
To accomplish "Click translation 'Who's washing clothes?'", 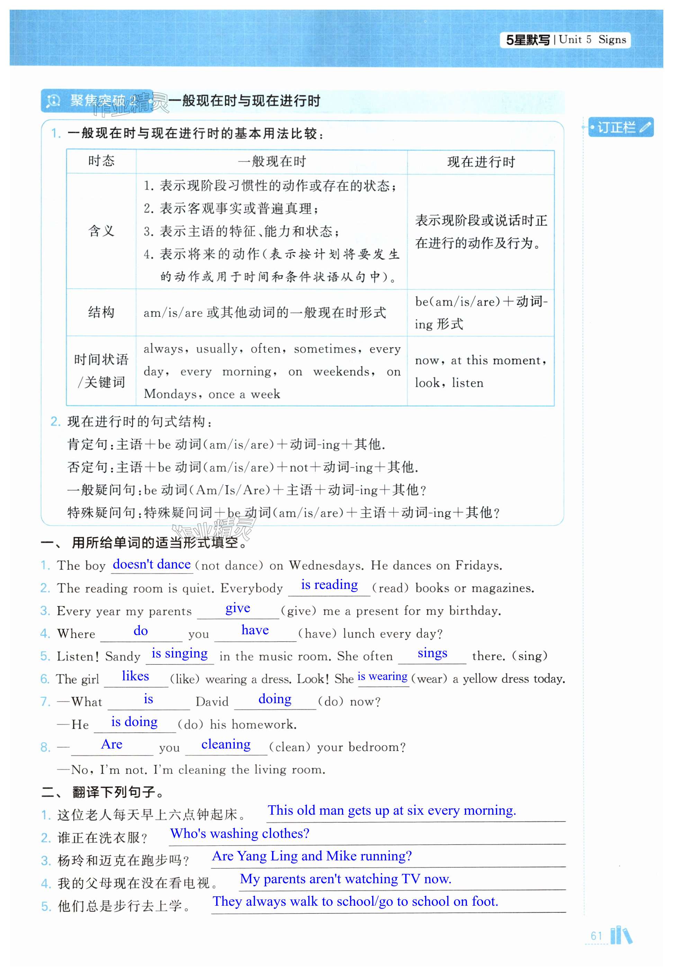I will coord(240,833).
